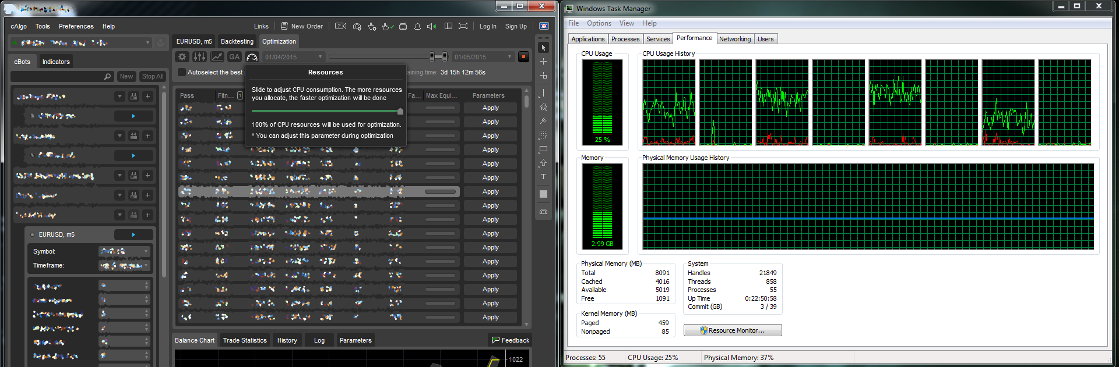
Task: Select the cursor pointer tool in chart toolbar
Action: coord(543,48)
